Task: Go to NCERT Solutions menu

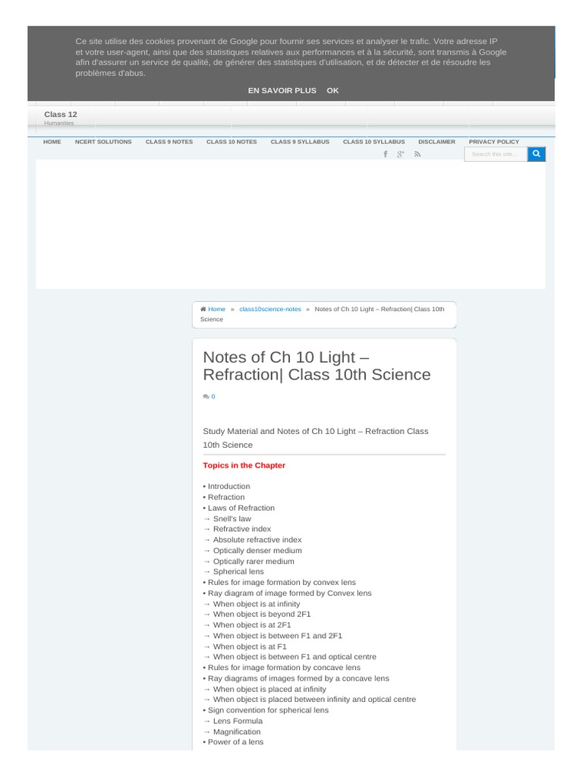Action: point(103,142)
